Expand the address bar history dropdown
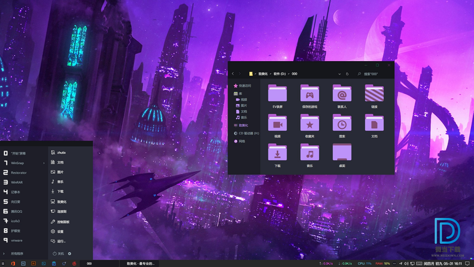This screenshot has height=267, width=474. [x=340, y=74]
